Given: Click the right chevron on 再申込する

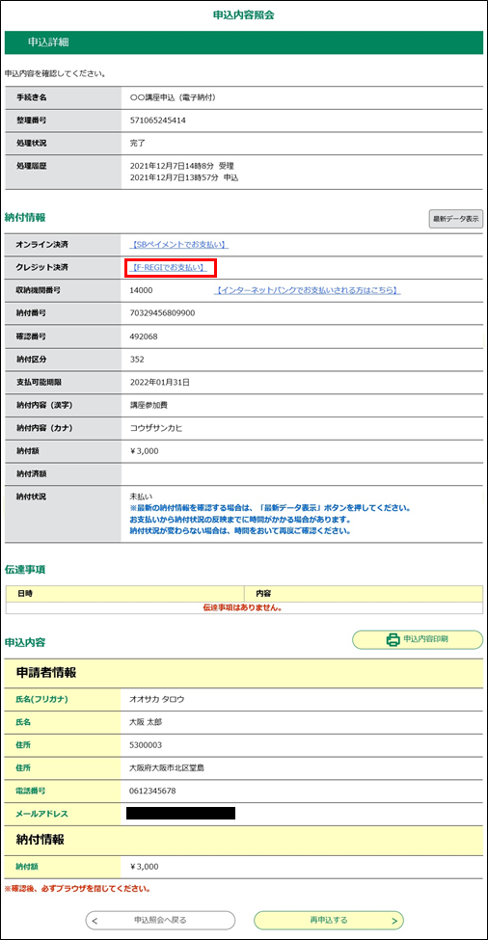Looking at the screenshot, I should [393, 920].
